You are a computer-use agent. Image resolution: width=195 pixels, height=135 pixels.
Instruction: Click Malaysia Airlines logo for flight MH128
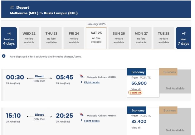tap(82, 77)
